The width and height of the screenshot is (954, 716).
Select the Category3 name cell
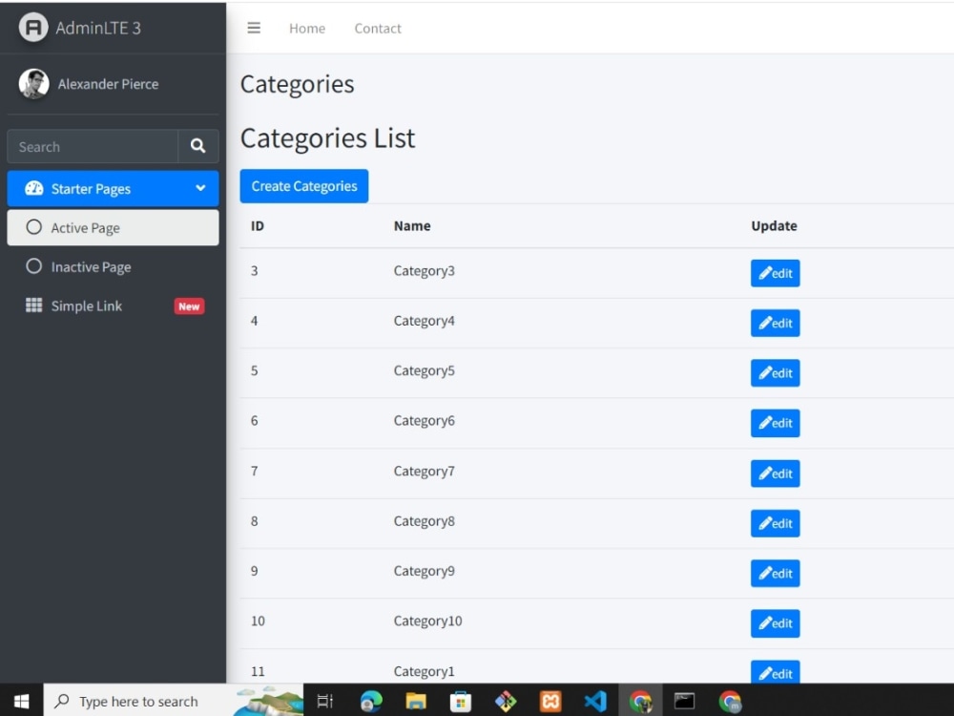tap(425, 271)
